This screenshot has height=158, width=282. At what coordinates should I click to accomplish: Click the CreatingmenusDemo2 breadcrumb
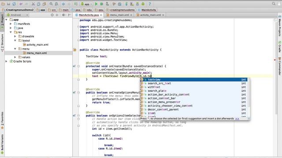click(x=18, y=10)
